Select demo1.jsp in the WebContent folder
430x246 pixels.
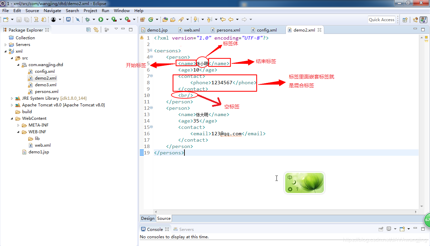[35, 152]
